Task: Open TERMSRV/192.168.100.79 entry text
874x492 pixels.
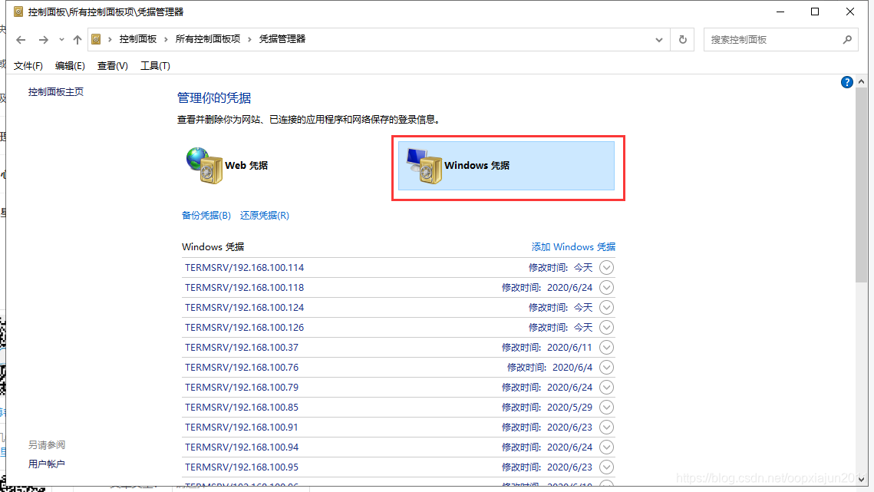Action: point(242,388)
